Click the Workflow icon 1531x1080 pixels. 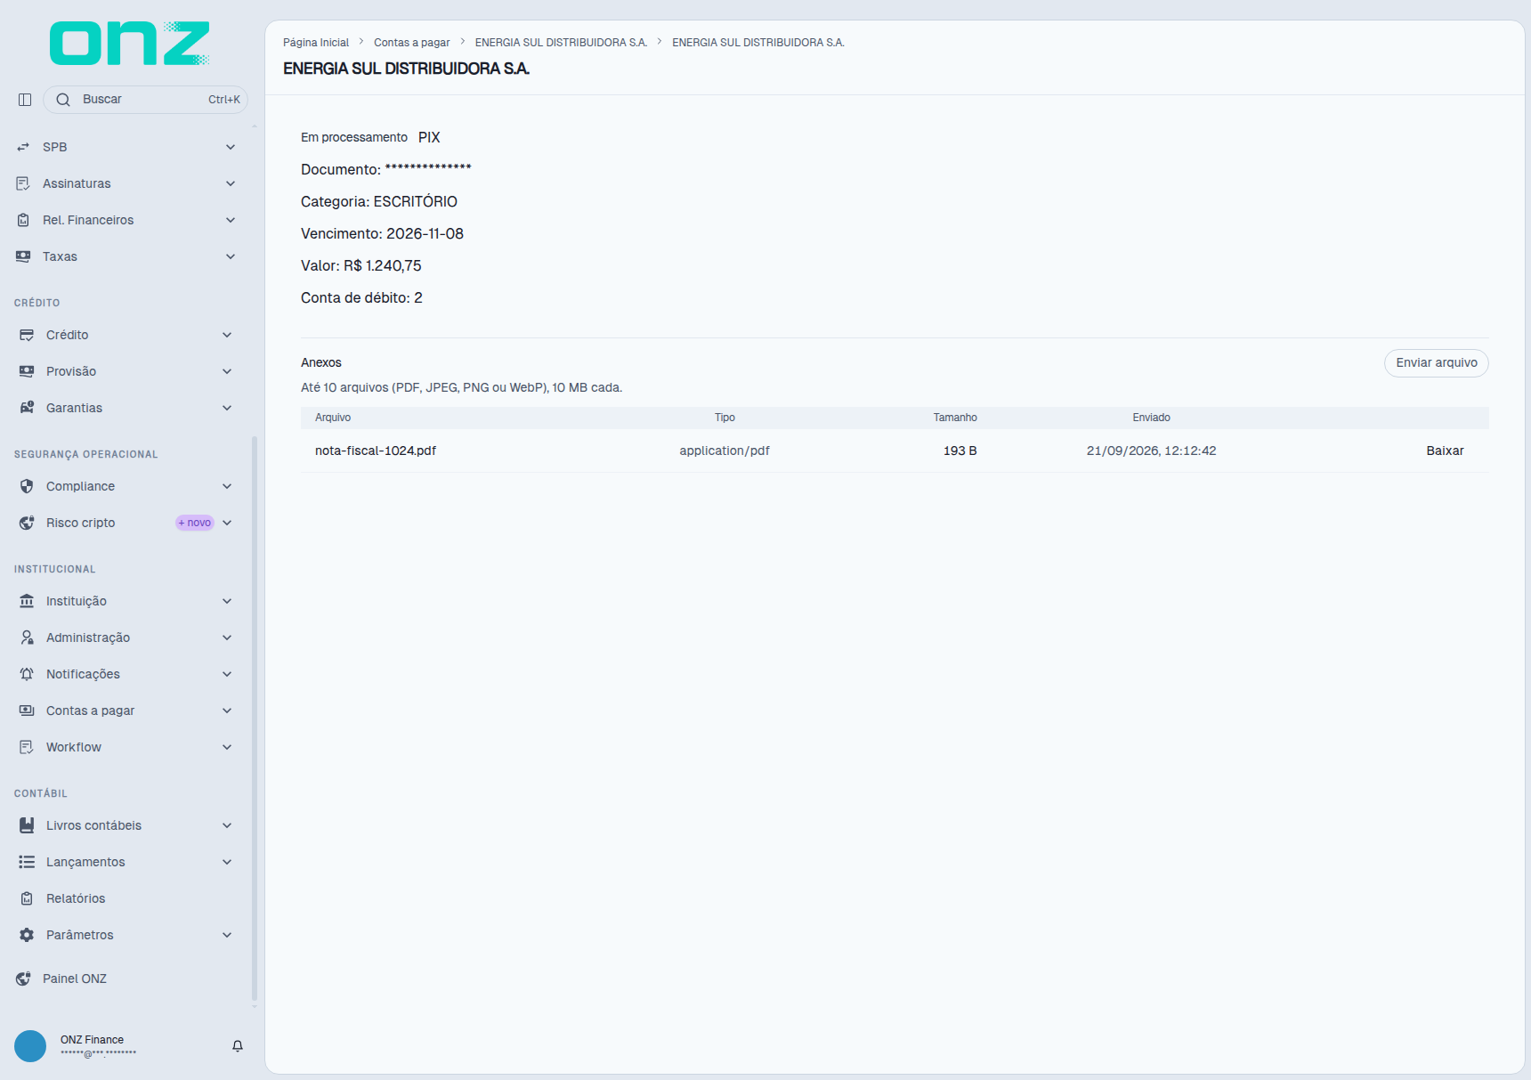[x=27, y=747]
